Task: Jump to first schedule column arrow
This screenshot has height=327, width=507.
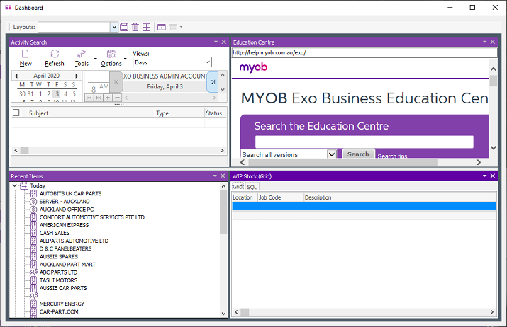Action: [116, 82]
